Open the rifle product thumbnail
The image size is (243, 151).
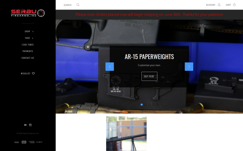pyautogui.click(x=126, y=134)
